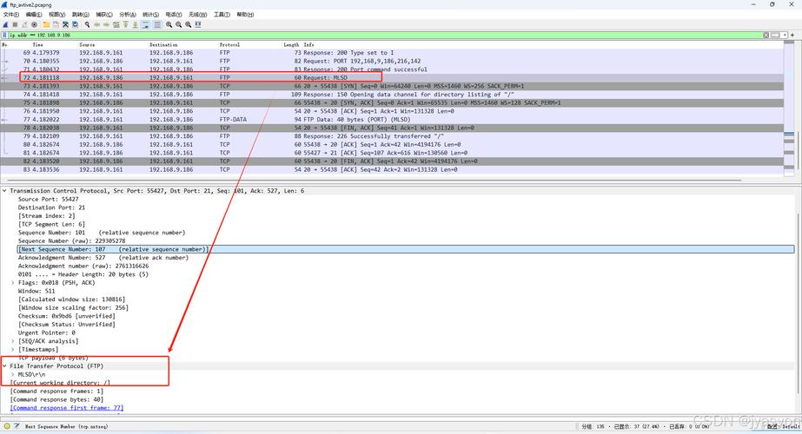Click profile Default in status bar
The image size is (802, 434).
coord(783,426)
